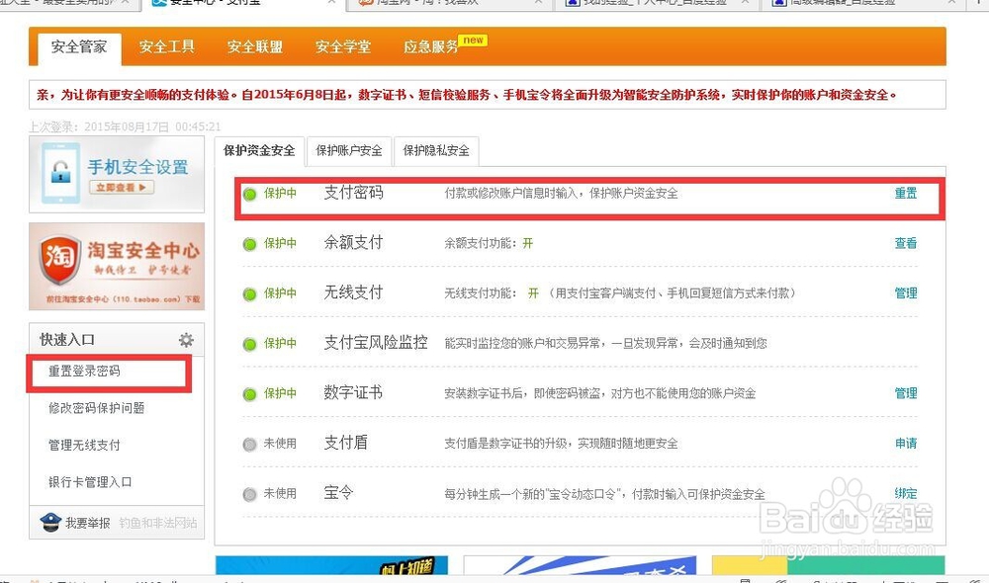
Task: Click the 支付密码 item title
Action: click(353, 193)
